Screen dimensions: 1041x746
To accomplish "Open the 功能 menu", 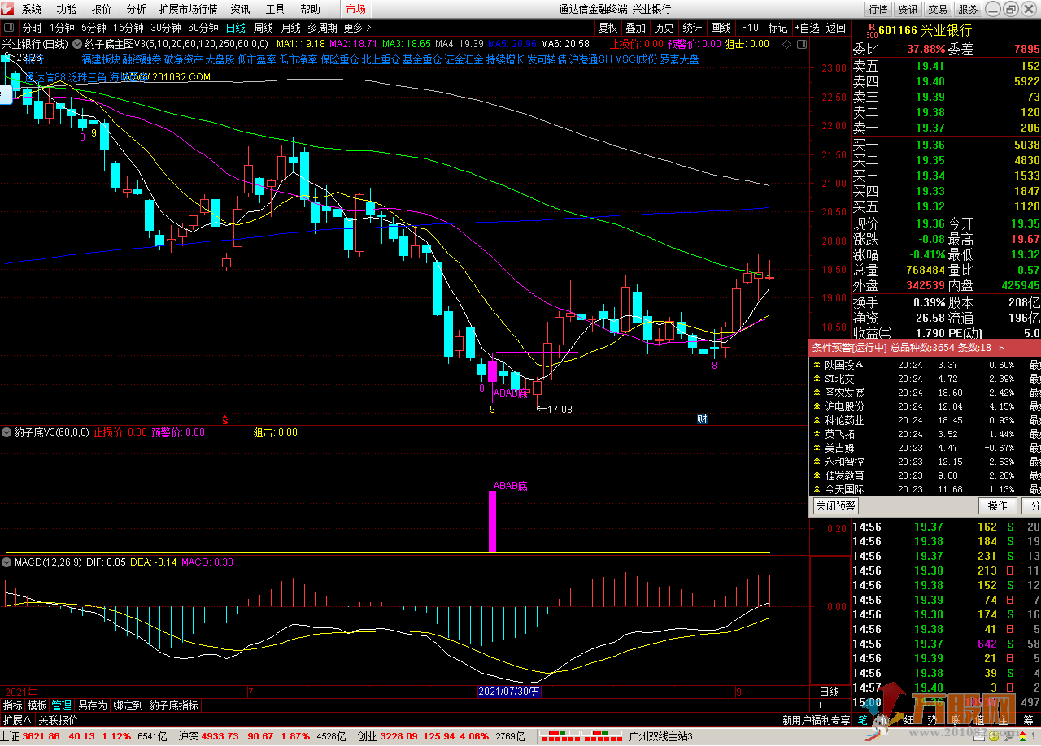I will click(x=67, y=9).
